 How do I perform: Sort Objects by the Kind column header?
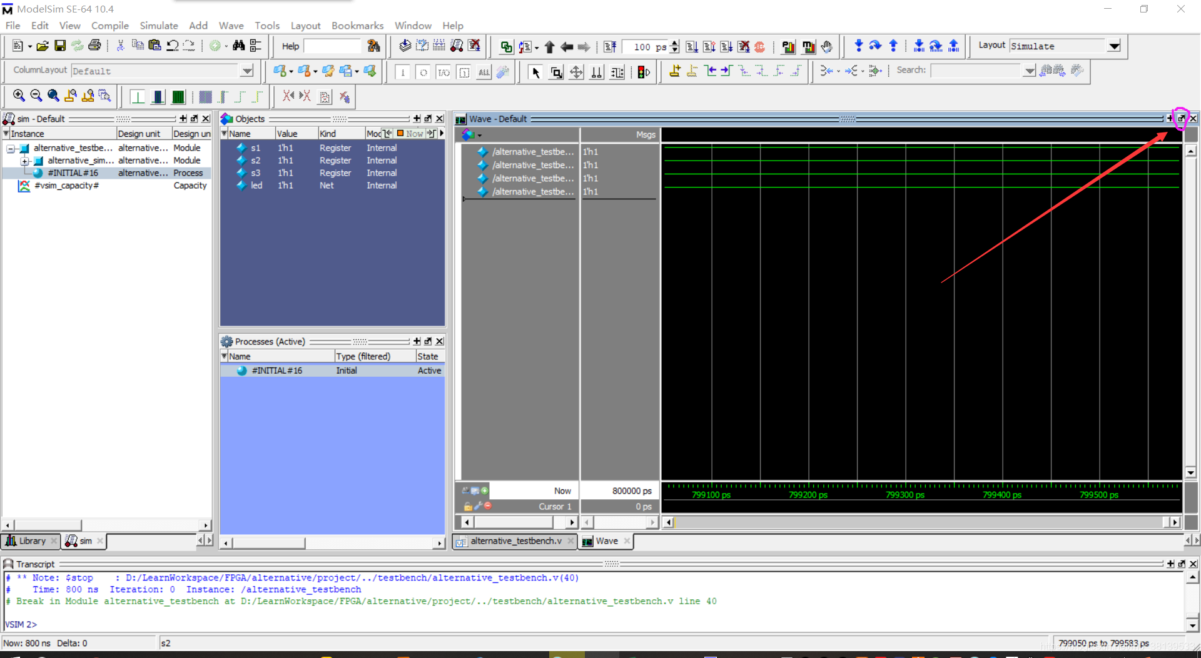[x=341, y=134]
